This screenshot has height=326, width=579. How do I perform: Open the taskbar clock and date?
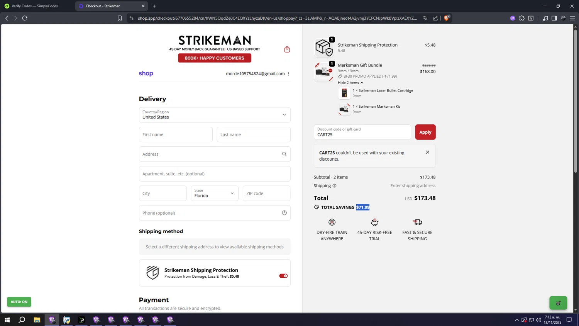[553, 320]
